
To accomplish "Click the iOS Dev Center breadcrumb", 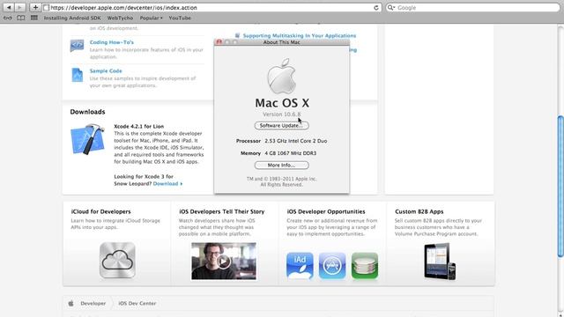I will coord(137,303).
